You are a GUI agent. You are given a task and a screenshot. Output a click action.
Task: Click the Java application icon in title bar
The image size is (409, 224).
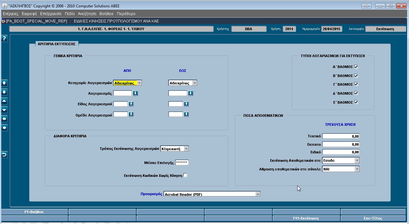pos(4,6)
